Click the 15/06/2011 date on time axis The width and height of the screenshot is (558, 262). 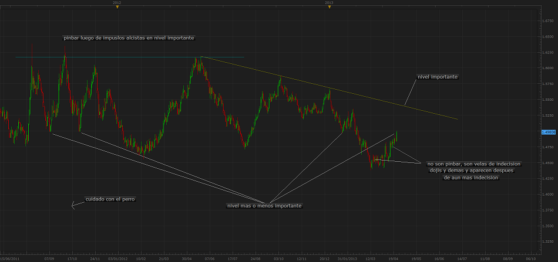pos(10,258)
